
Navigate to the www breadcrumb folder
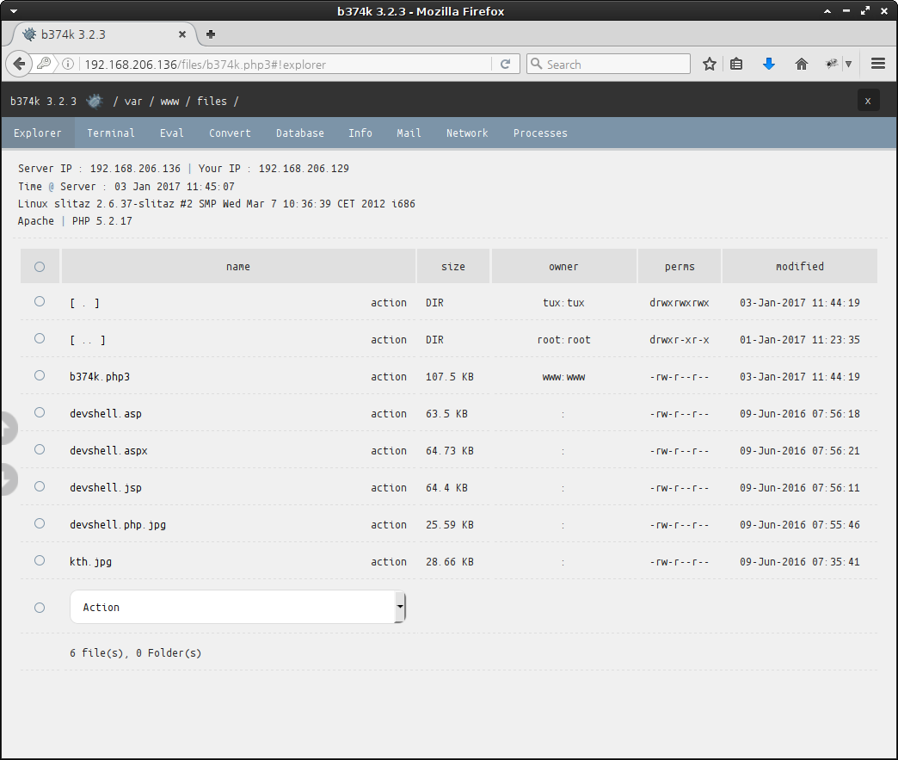coord(169,102)
